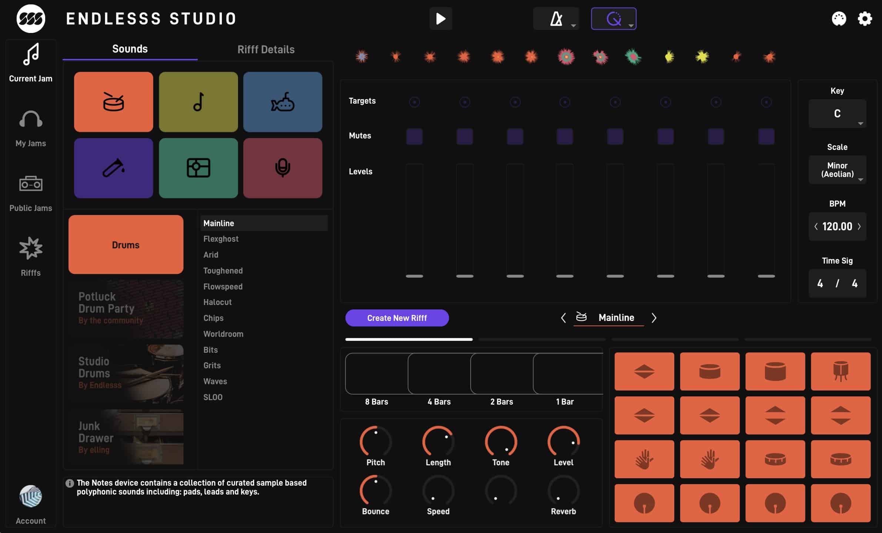Trigger the stool-shaped tom drum pad
Viewport: 882px width, 533px height.
(x=841, y=371)
